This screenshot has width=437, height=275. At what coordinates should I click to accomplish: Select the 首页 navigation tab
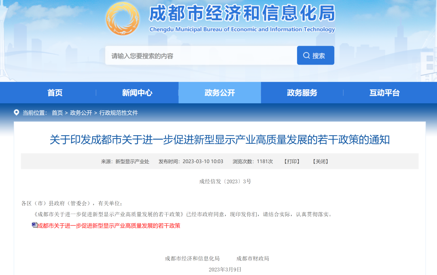(55, 92)
